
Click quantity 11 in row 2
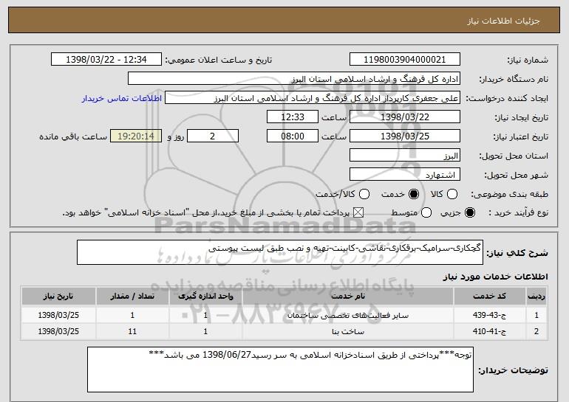pos(132,331)
